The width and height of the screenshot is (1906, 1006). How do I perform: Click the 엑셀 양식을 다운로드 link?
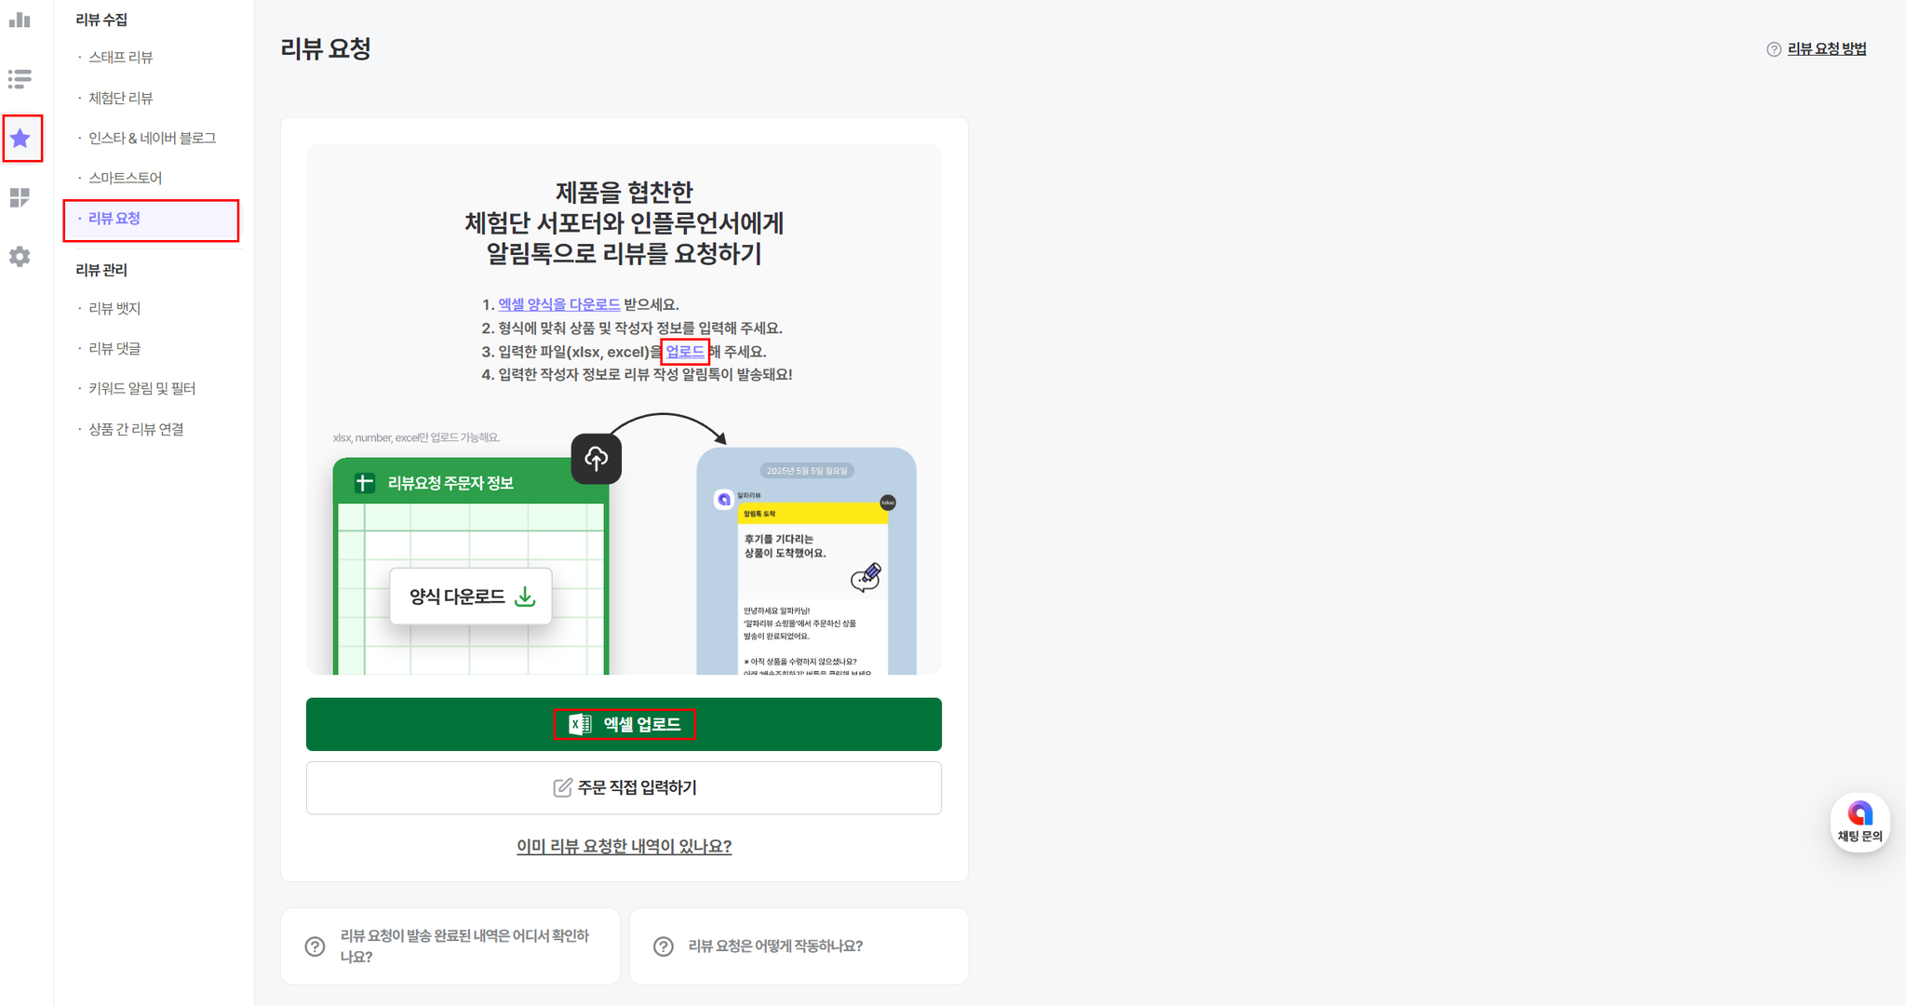pyautogui.click(x=559, y=304)
